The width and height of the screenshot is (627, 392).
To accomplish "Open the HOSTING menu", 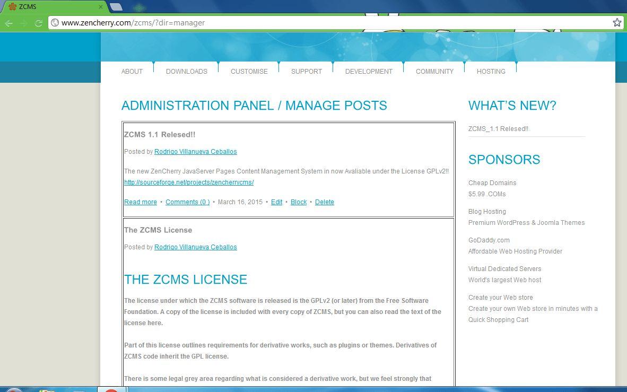I will (x=491, y=72).
